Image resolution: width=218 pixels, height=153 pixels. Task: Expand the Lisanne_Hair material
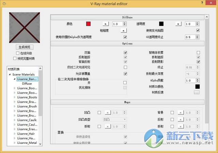14,134
